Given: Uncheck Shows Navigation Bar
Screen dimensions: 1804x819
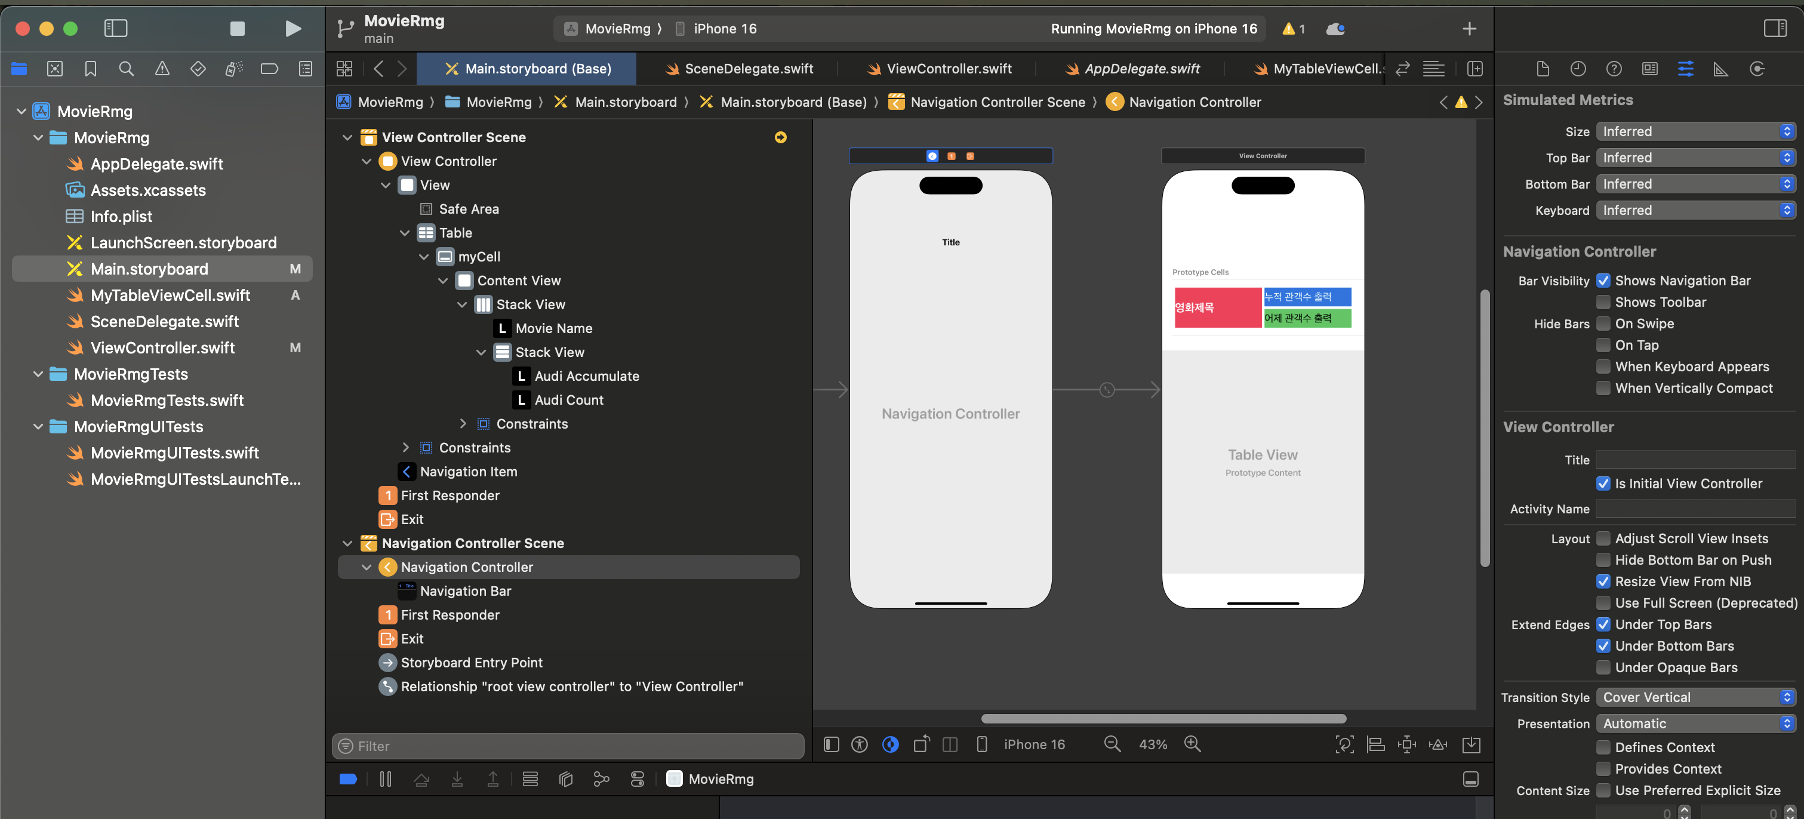Looking at the screenshot, I should pos(1603,281).
